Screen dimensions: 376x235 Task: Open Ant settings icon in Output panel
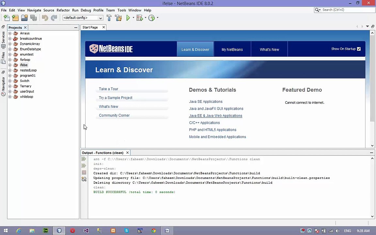[84, 179]
